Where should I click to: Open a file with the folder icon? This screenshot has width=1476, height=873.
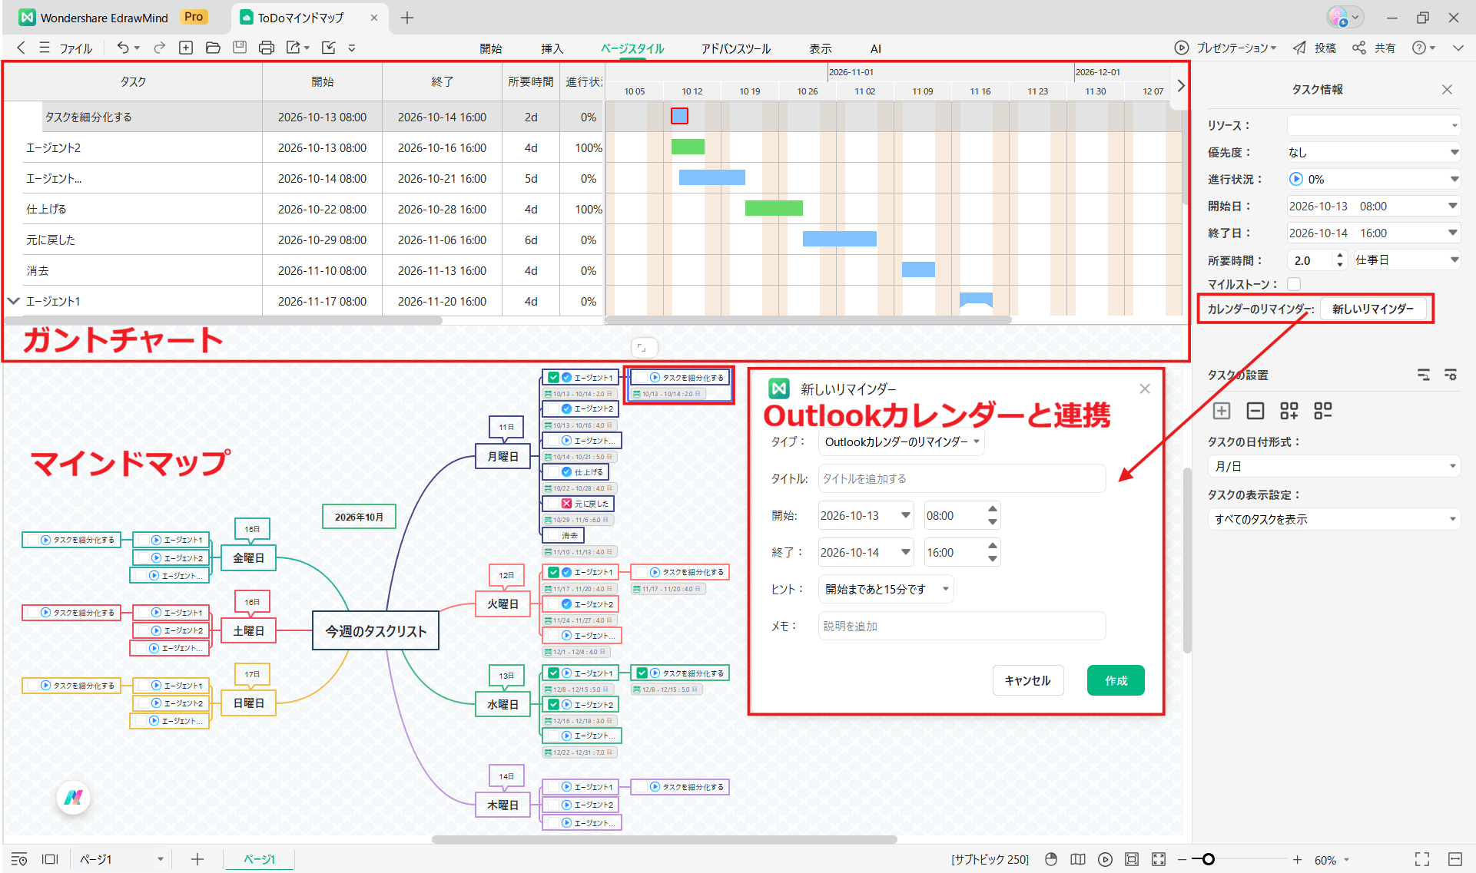coord(213,48)
